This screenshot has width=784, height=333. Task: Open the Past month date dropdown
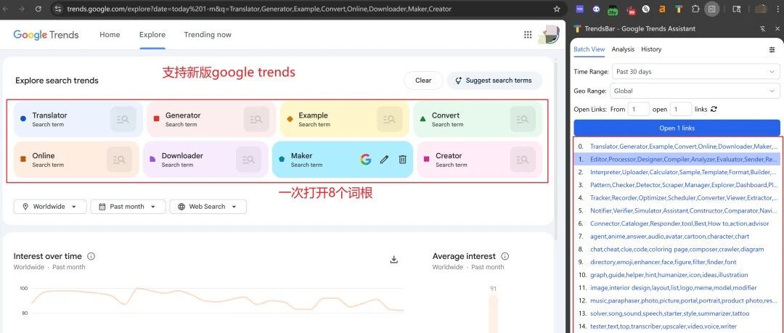tap(128, 207)
